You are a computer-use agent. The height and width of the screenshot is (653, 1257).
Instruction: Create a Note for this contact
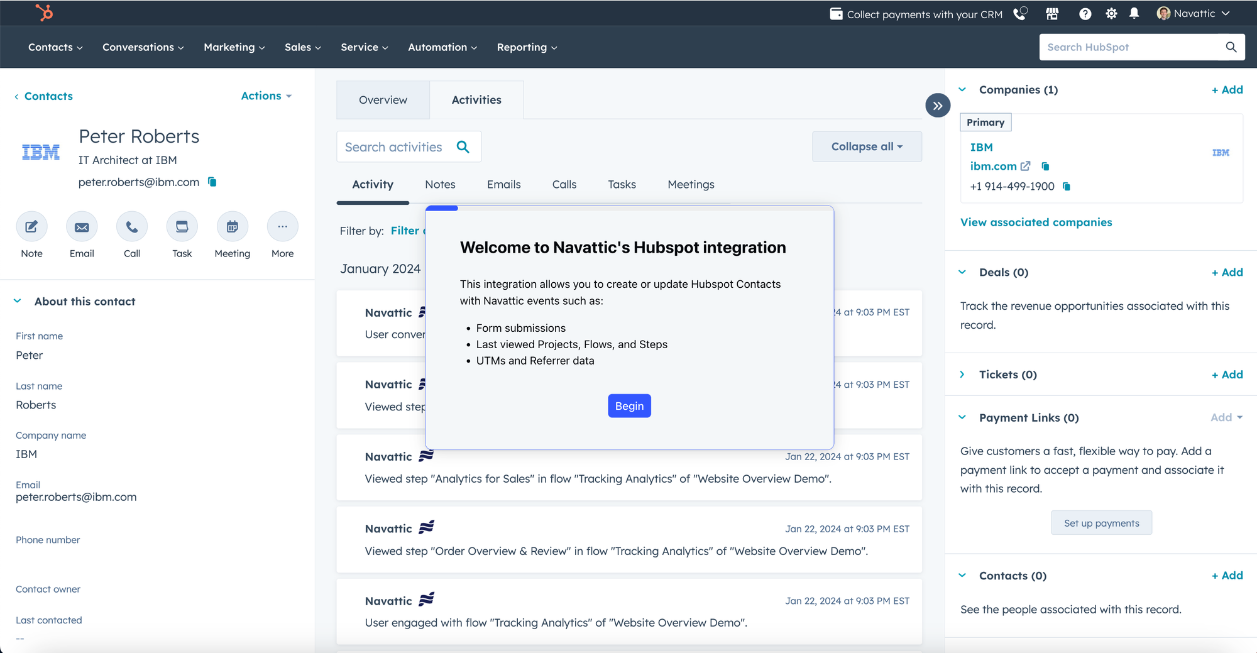31,227
